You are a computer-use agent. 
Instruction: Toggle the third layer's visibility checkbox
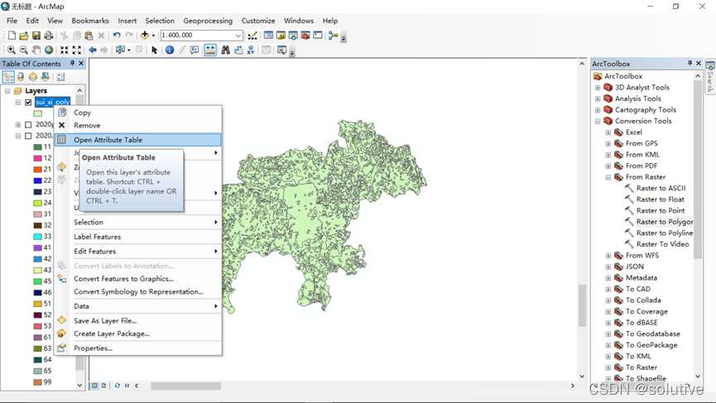click(28, 136)
